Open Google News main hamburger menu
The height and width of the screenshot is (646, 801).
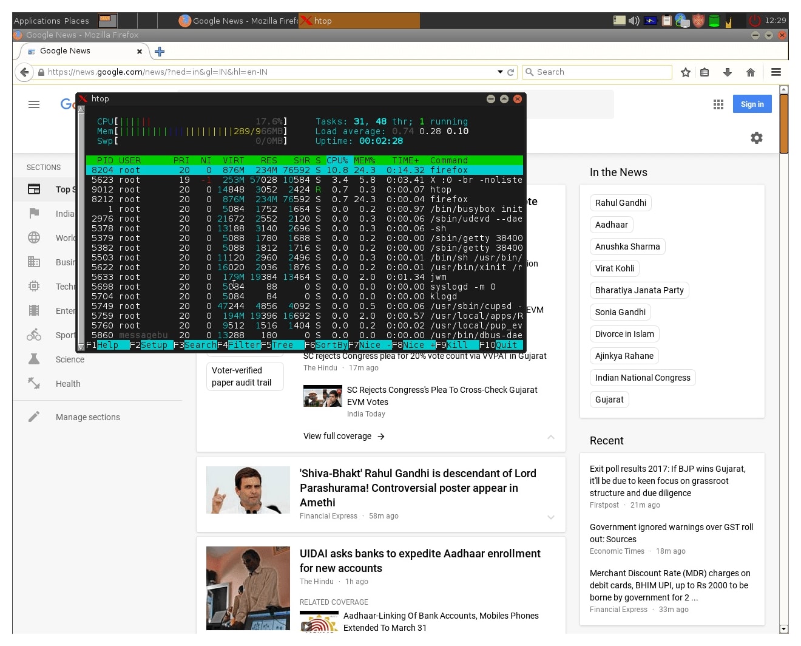(x=34, y=104)
